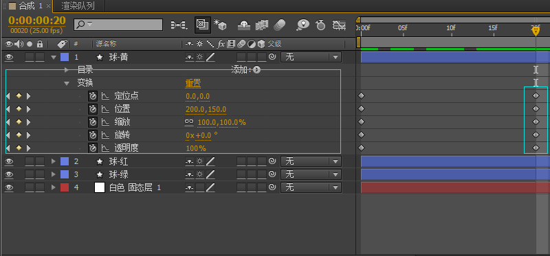This screenshot has height=256, width=550.
Task: Click parent pick-whip of 球-红 layer
Action: [x=272, y=161]
